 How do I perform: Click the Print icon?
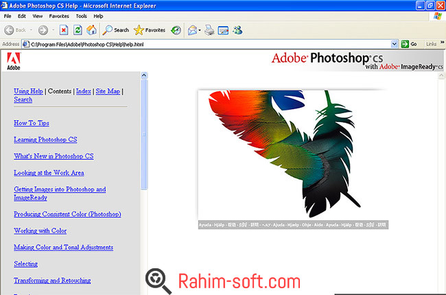210,30
